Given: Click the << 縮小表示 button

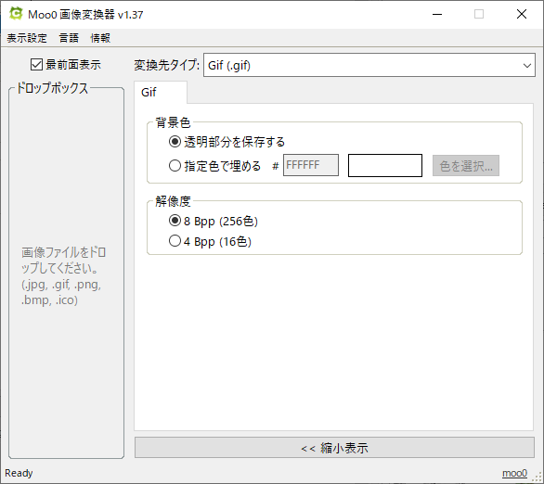Looking at the screenshot, I should [x=334, y=448].
